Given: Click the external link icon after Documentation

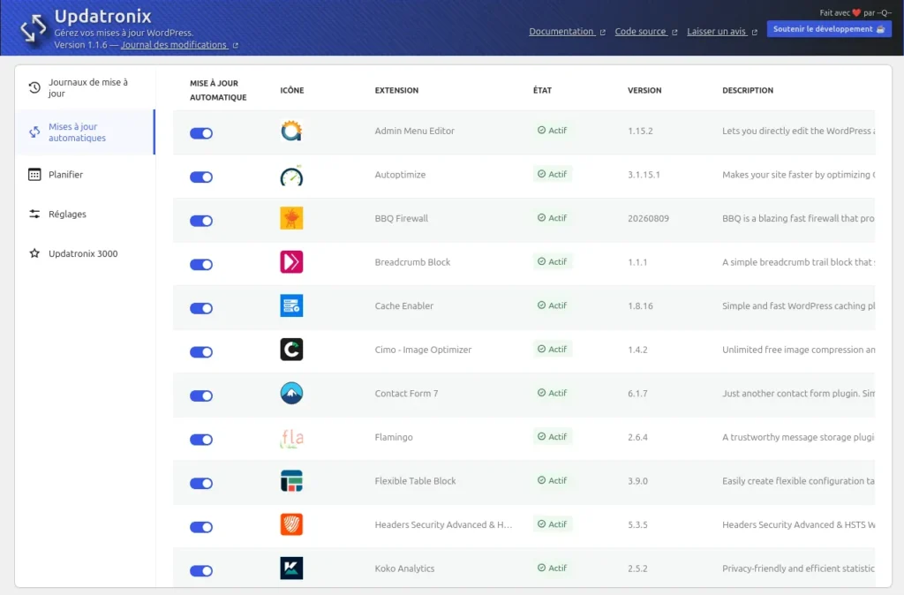Looking at the screenshot, I should click(602, 33).
